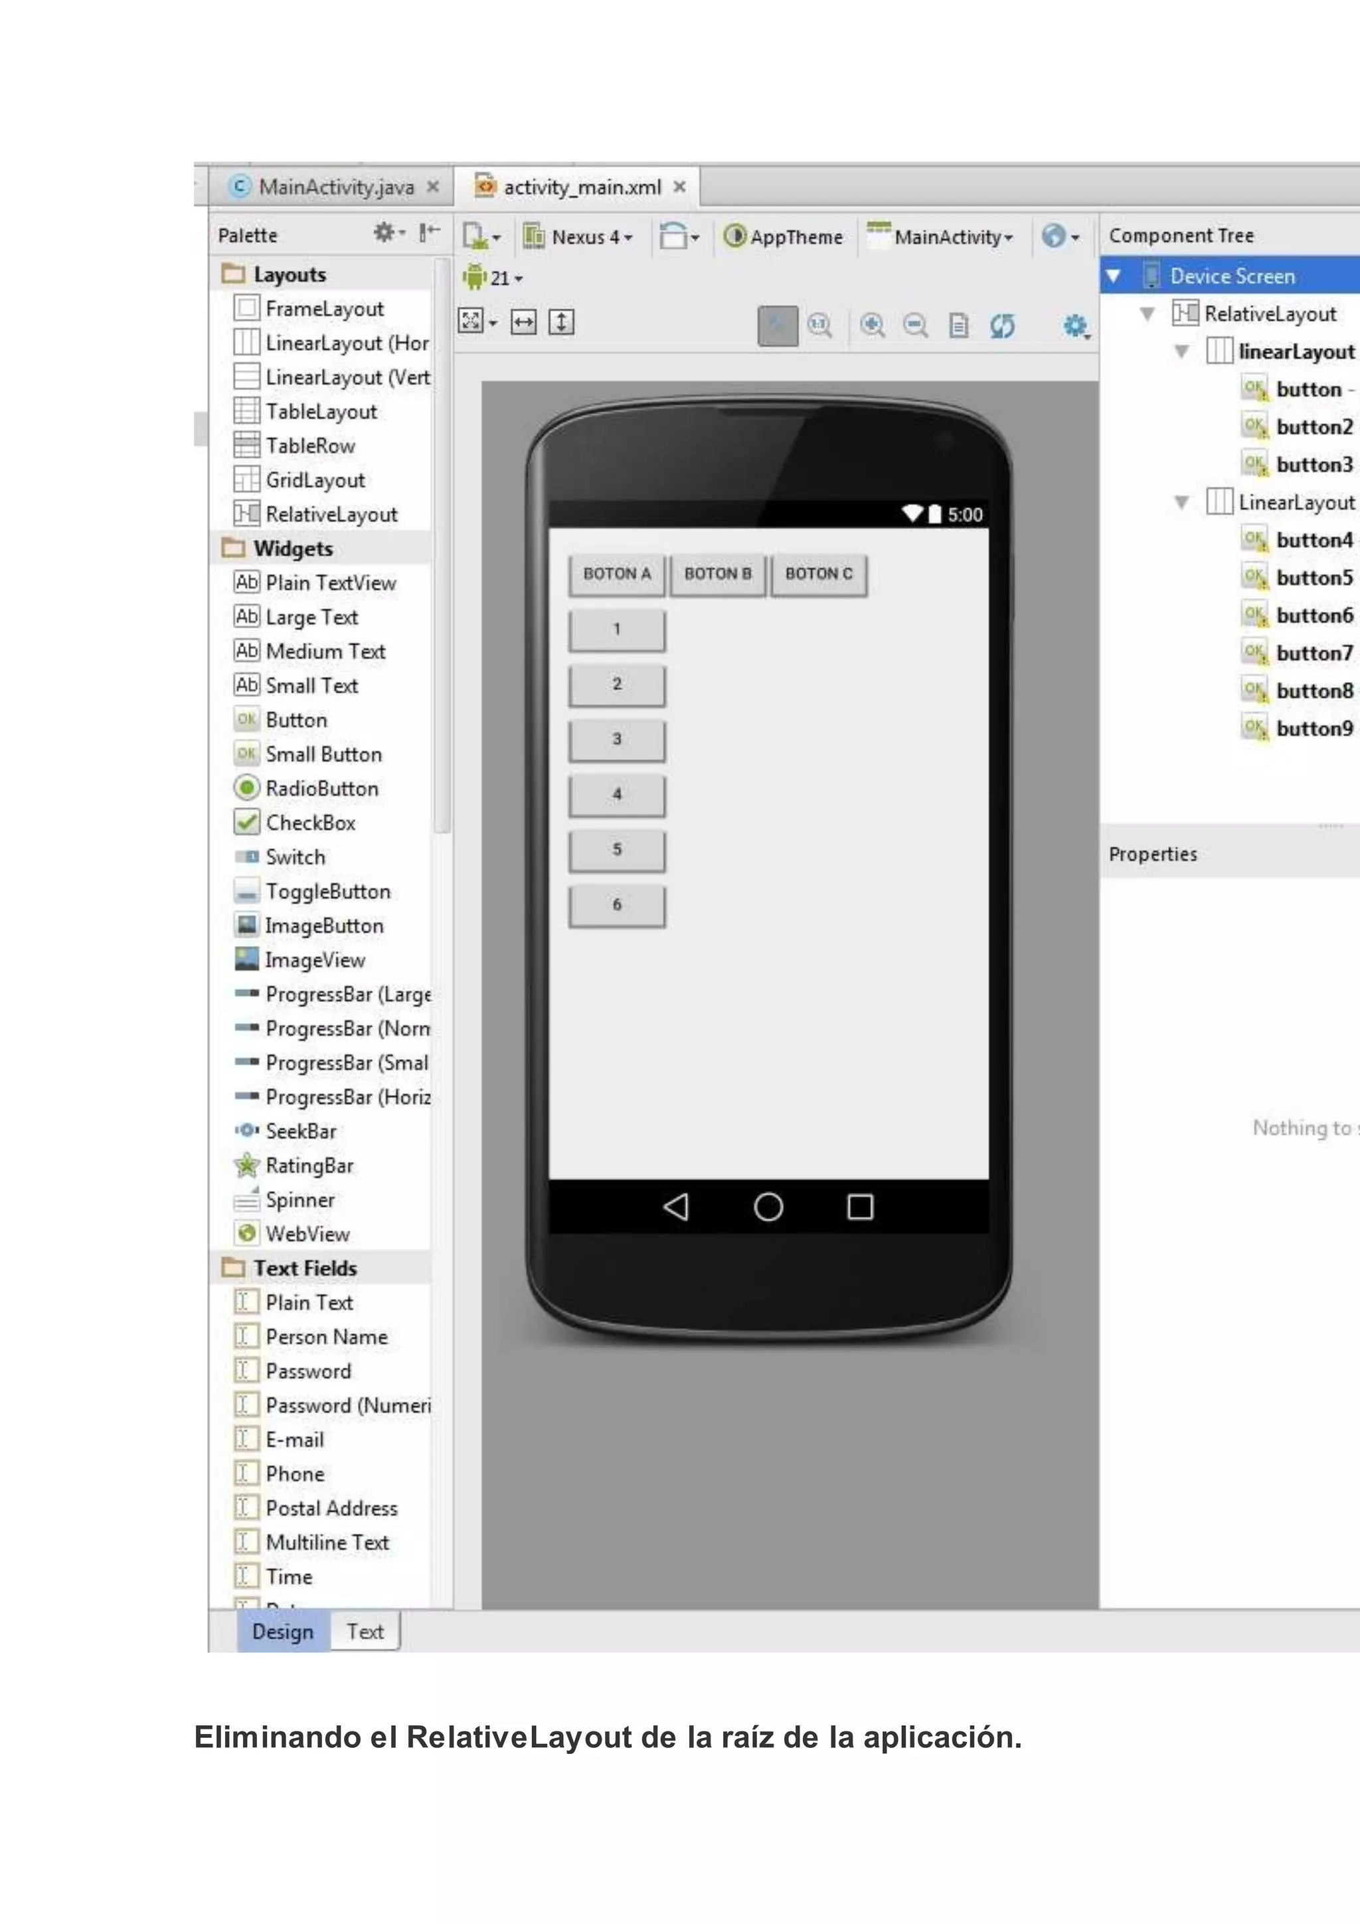Select the SeekBar widget in palette
Screen dimensions: 1360x1924
click(x=301, y=1131)
